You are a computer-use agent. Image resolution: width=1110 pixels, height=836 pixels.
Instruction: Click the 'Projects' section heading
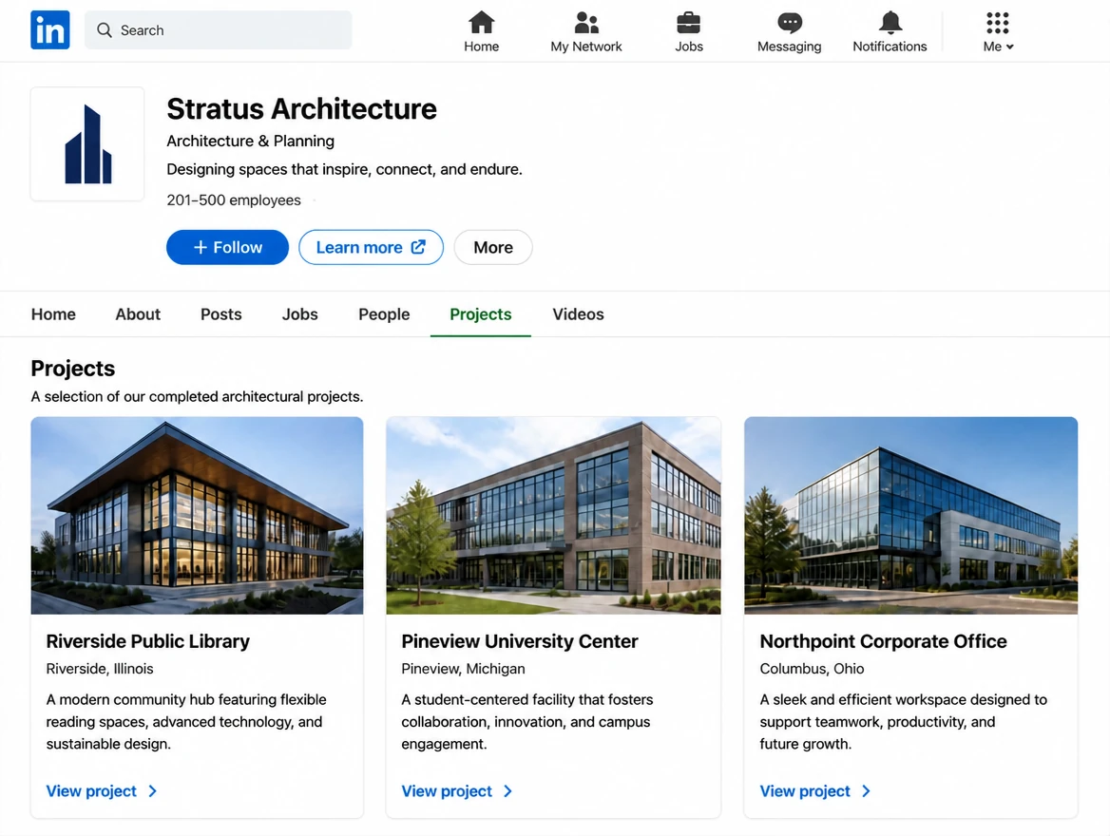click(x=73, y=368)
